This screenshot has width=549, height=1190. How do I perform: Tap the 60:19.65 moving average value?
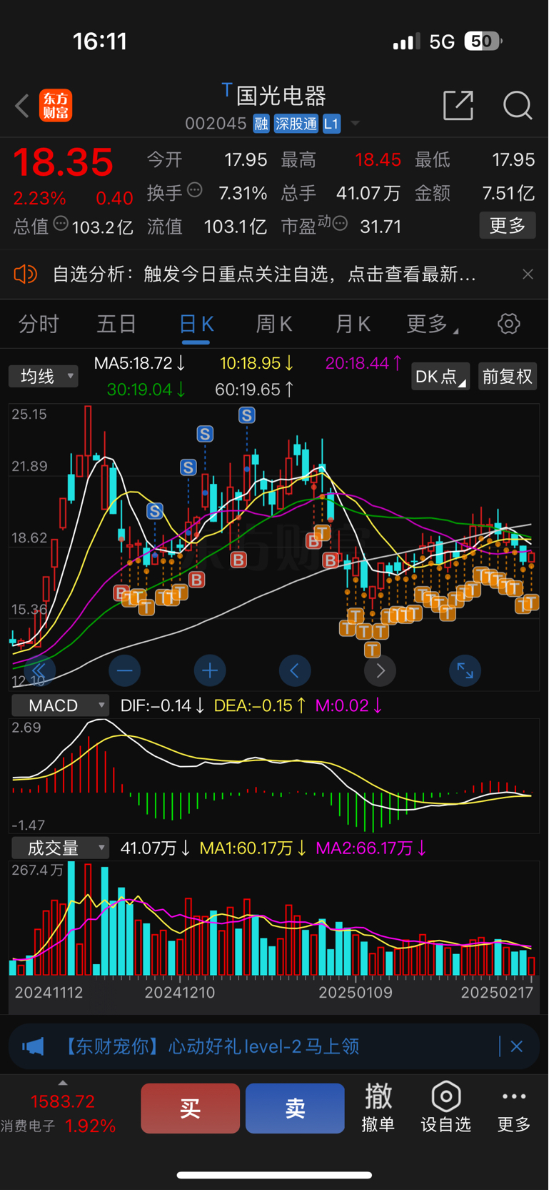(x=254, y=390)
